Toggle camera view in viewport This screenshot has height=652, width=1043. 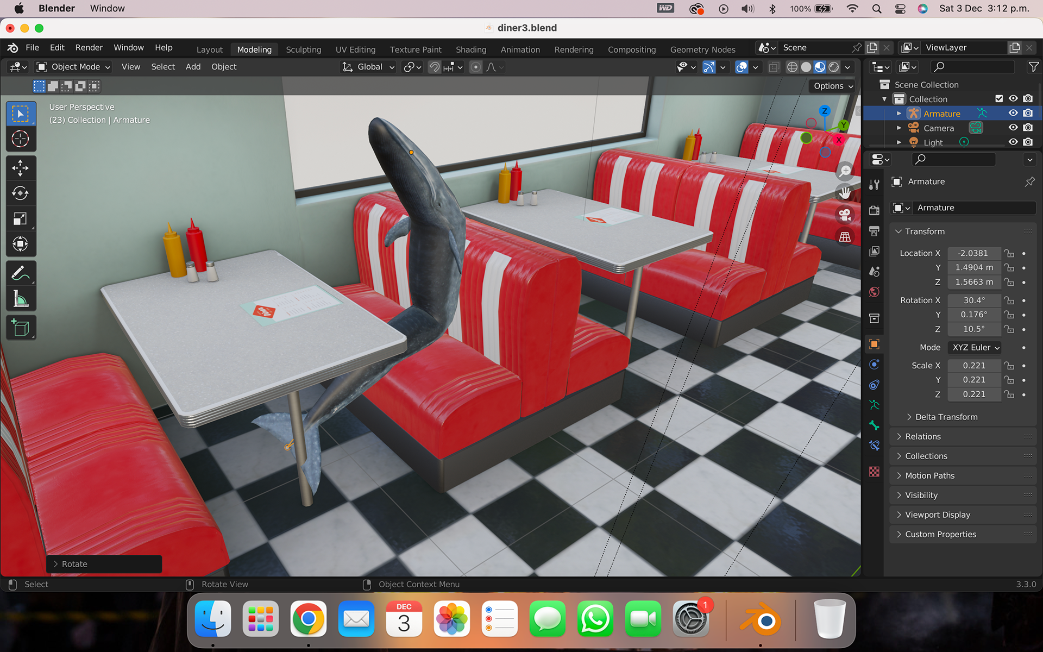point(844,215)
